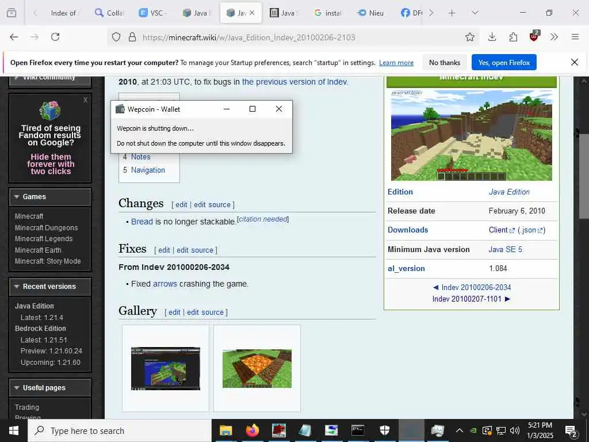589x442 pixels.
Task: Open Minecraft Legends in sidebar
Action: [44, 239]
